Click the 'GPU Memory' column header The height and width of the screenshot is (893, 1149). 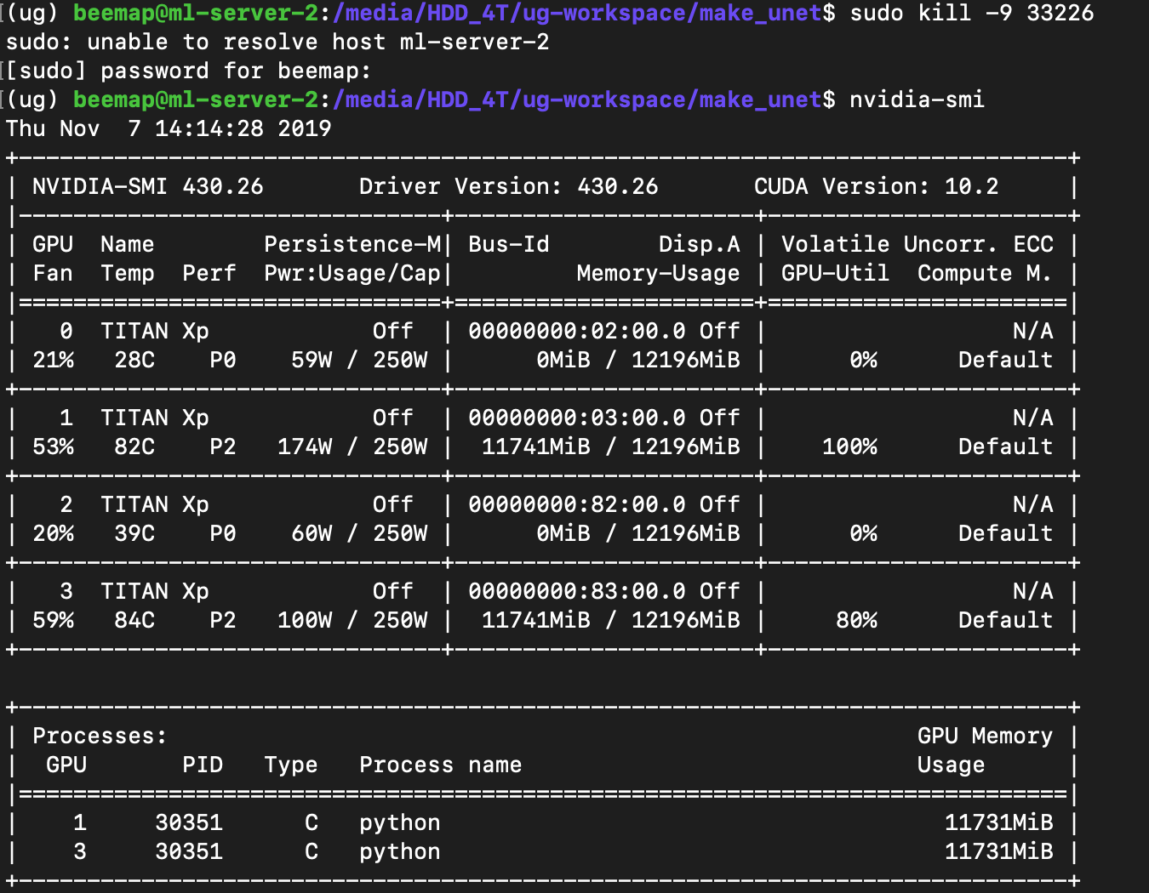986,736
